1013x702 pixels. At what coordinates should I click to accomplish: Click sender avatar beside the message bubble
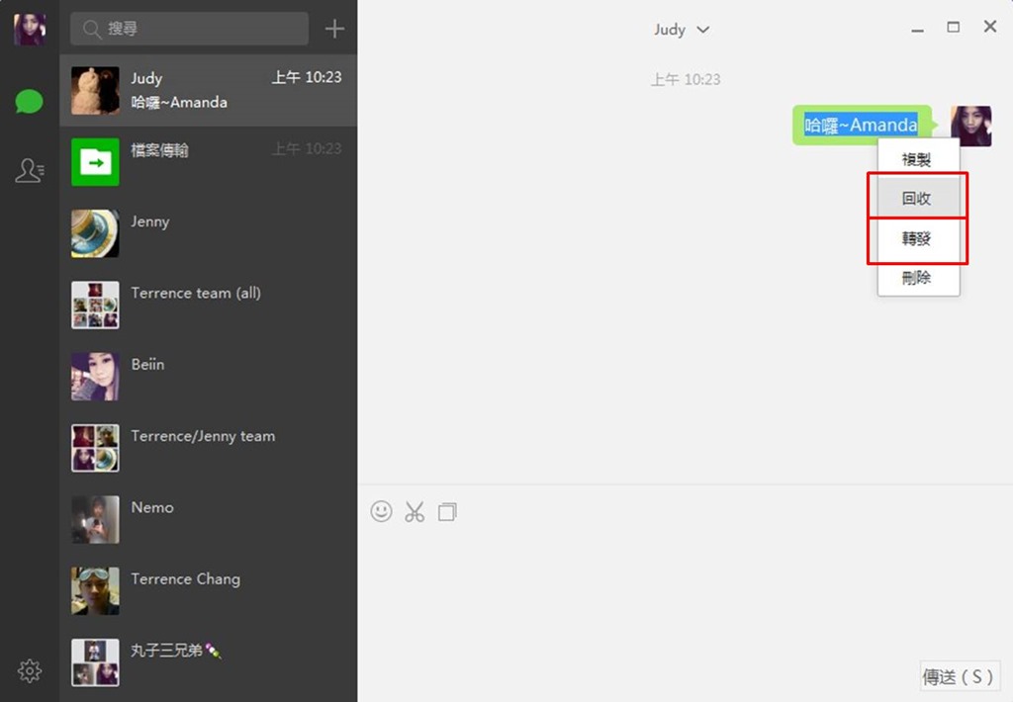[x=971, y=126]
